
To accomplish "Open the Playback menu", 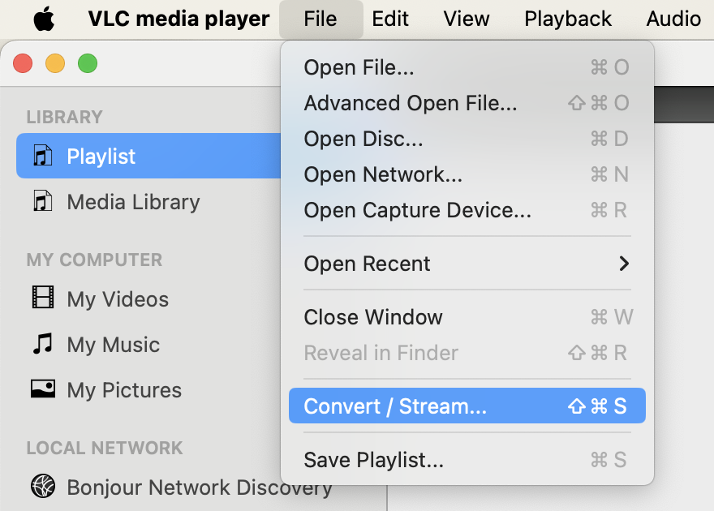I will pyautogui.click(x=567, y=18).
